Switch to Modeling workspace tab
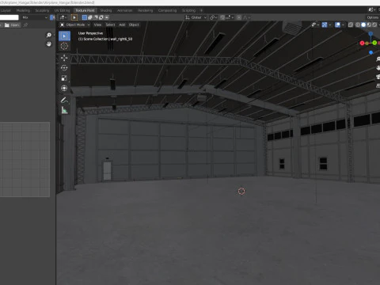 [x=23, y=10]
